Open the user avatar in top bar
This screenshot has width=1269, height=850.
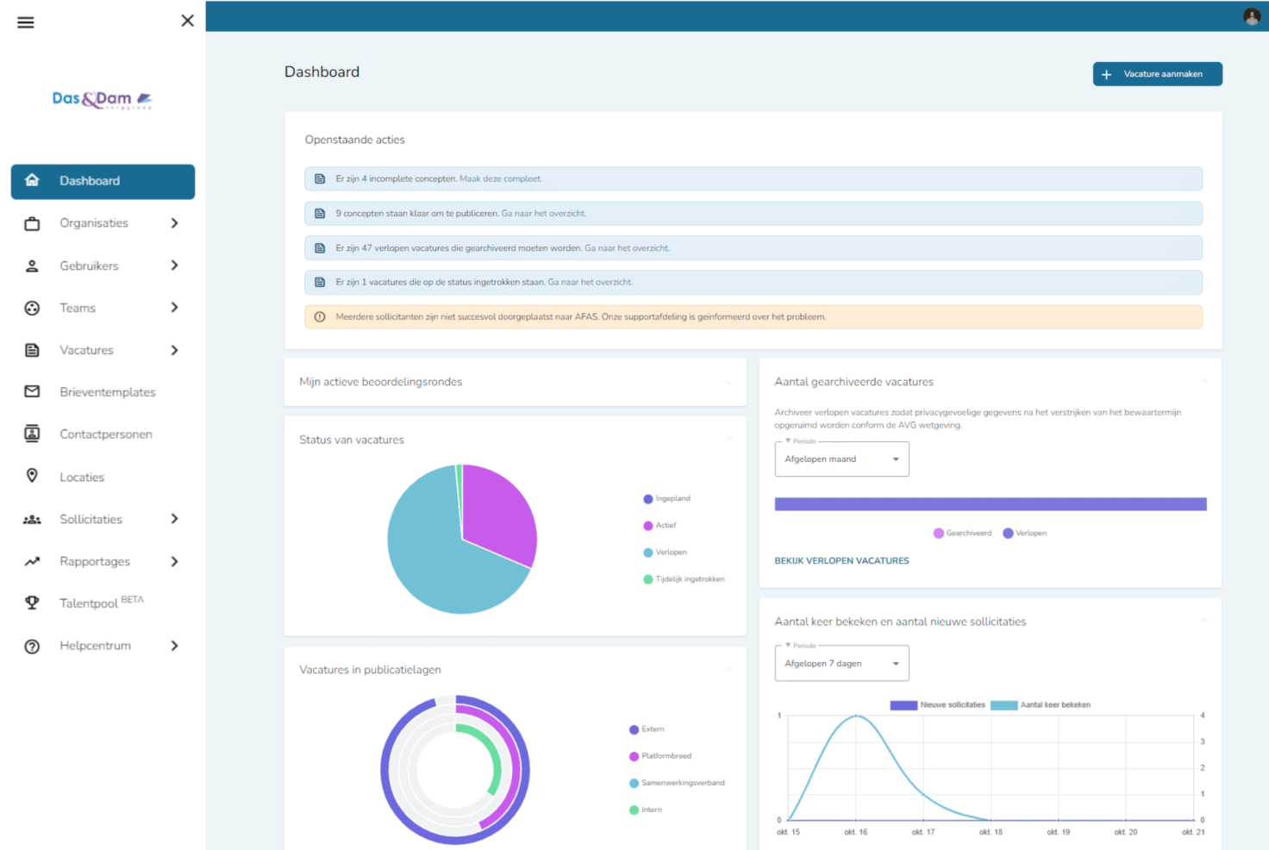[x=1252, y=16]
